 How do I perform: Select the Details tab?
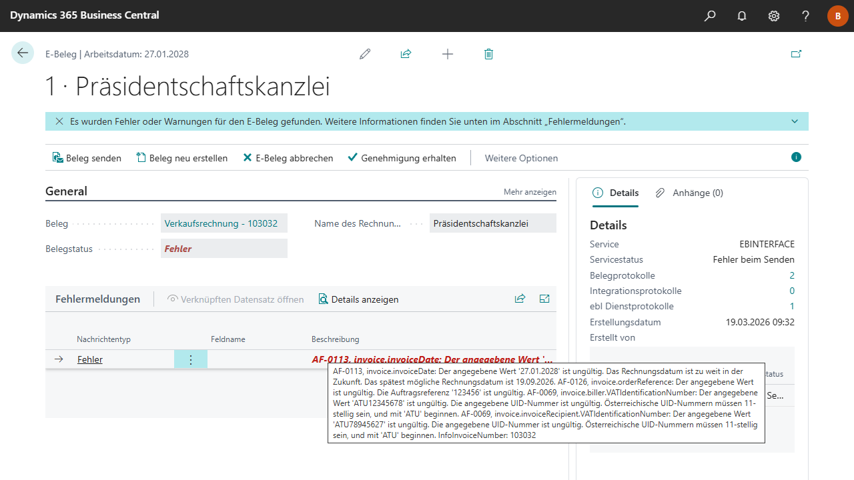tap(616, 193)
